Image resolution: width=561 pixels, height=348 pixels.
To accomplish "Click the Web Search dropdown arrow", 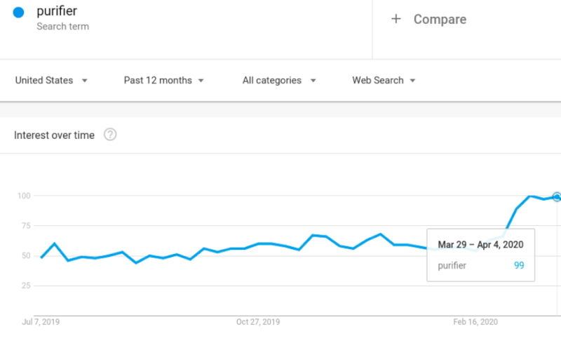I will coord(412,81).
